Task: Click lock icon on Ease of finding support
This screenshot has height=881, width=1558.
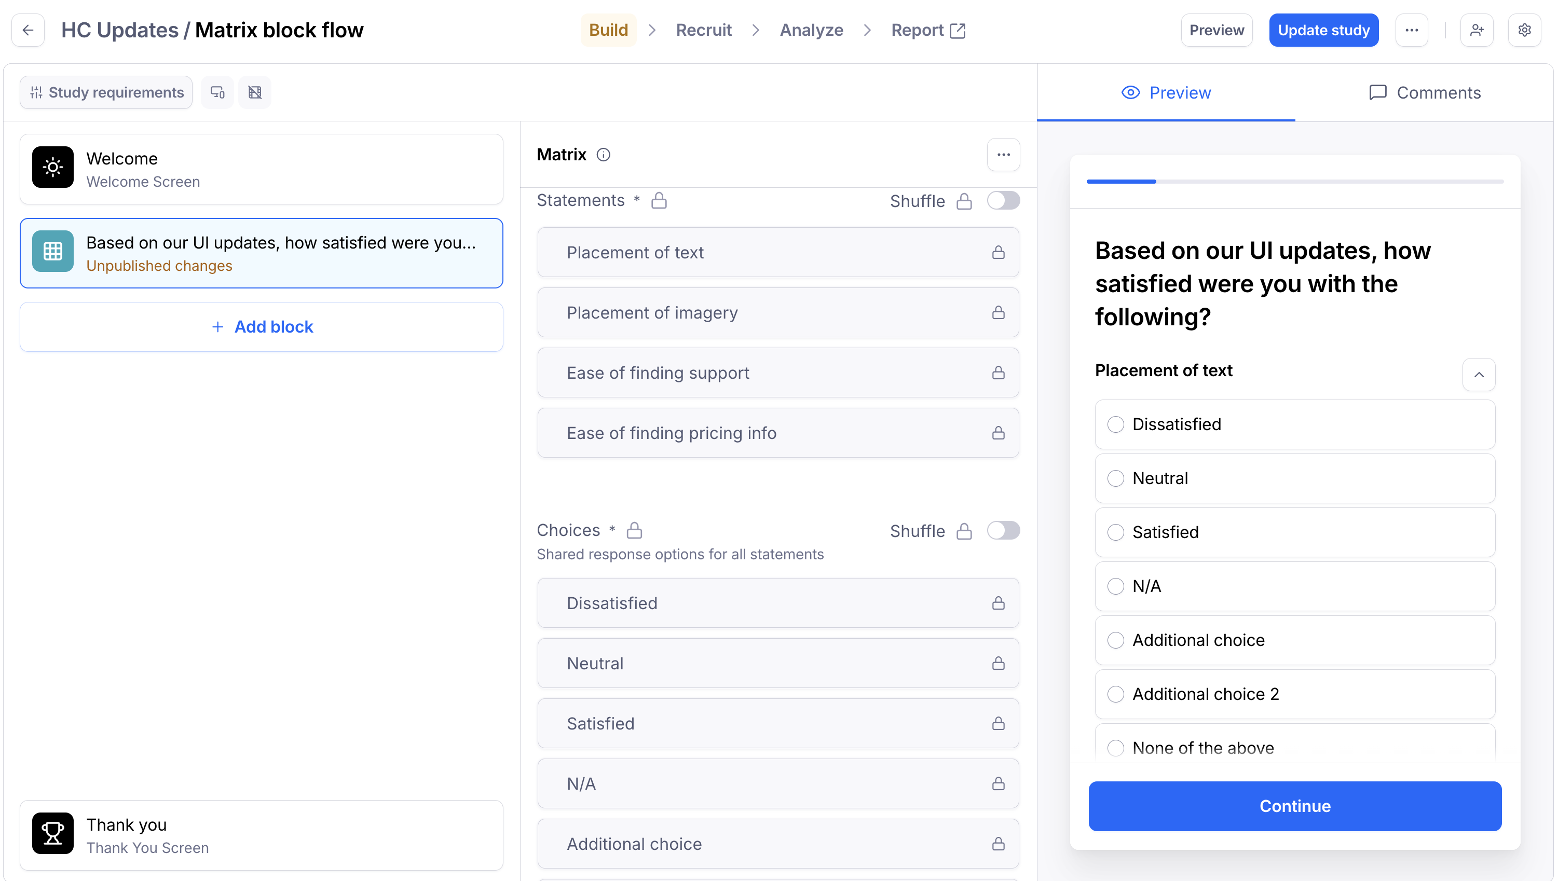Action: [x=997, y=373]
